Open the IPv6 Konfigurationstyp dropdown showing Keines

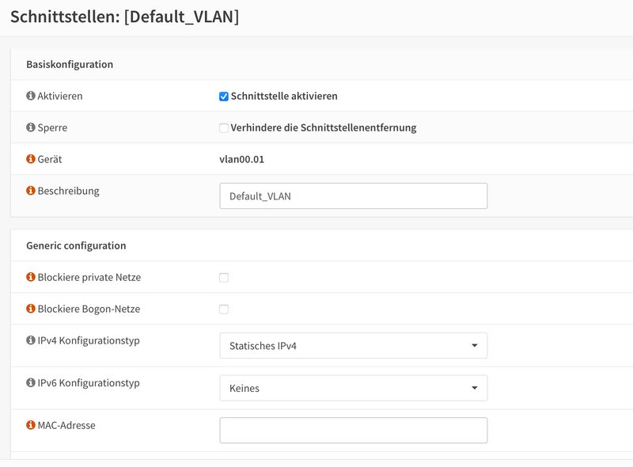coord(353,388)
